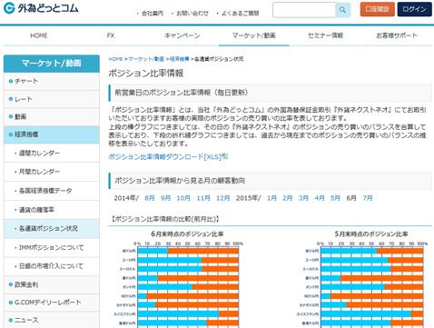Image resolution: width=434 pixels, height=328 pixels.
Task: Open IMMポジションについて sidebar item
Action: [x=52, y=247]
